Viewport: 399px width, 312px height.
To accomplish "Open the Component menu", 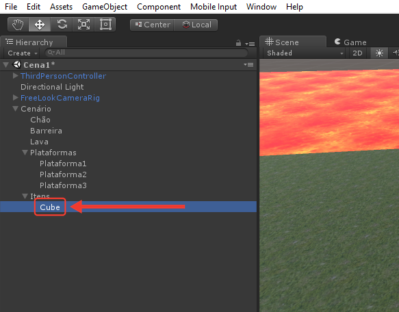I will 159,7.
